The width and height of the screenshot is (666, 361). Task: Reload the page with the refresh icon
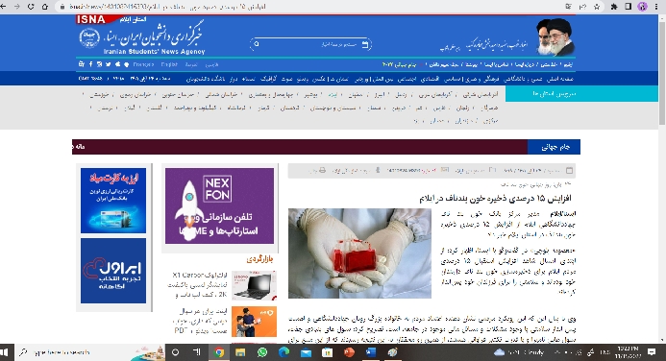click(x=31, y=7)
